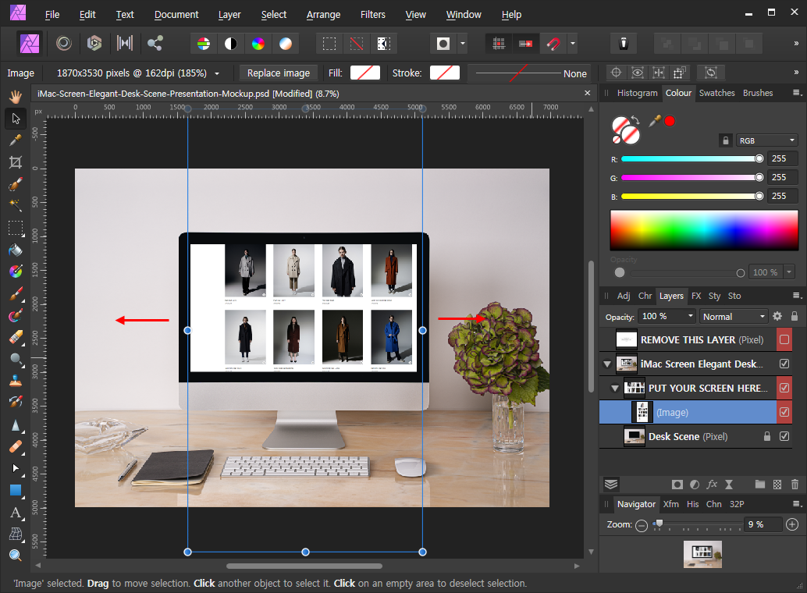Image resolution: width=807 pixels, height=593 pixels.
Task: Switch to the Xfm tab
Action: [670, 504]
